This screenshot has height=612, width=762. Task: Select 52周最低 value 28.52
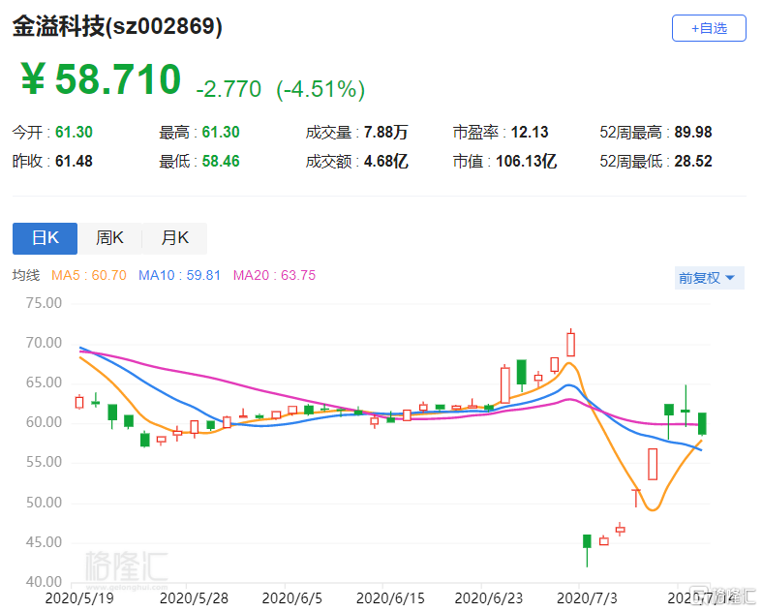coord(693,162)
